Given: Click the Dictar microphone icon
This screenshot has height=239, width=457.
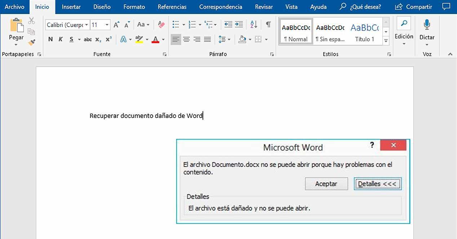Looking at the screenshot, I should (427, 25).
